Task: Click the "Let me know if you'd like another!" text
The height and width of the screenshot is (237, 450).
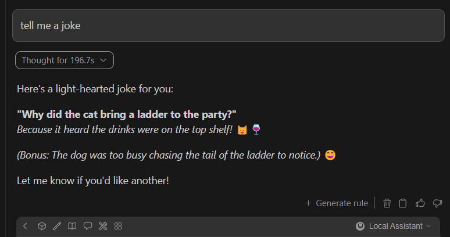Action: coord(93,181)
